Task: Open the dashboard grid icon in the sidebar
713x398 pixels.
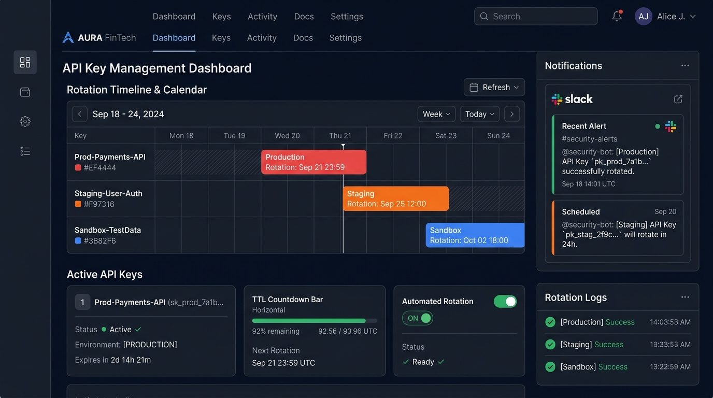Action: click(x=25, y=62)
